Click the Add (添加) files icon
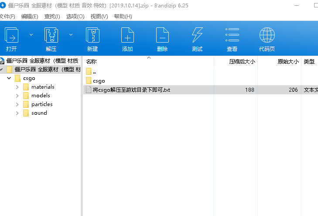318x216 pixels. (127, 35)
